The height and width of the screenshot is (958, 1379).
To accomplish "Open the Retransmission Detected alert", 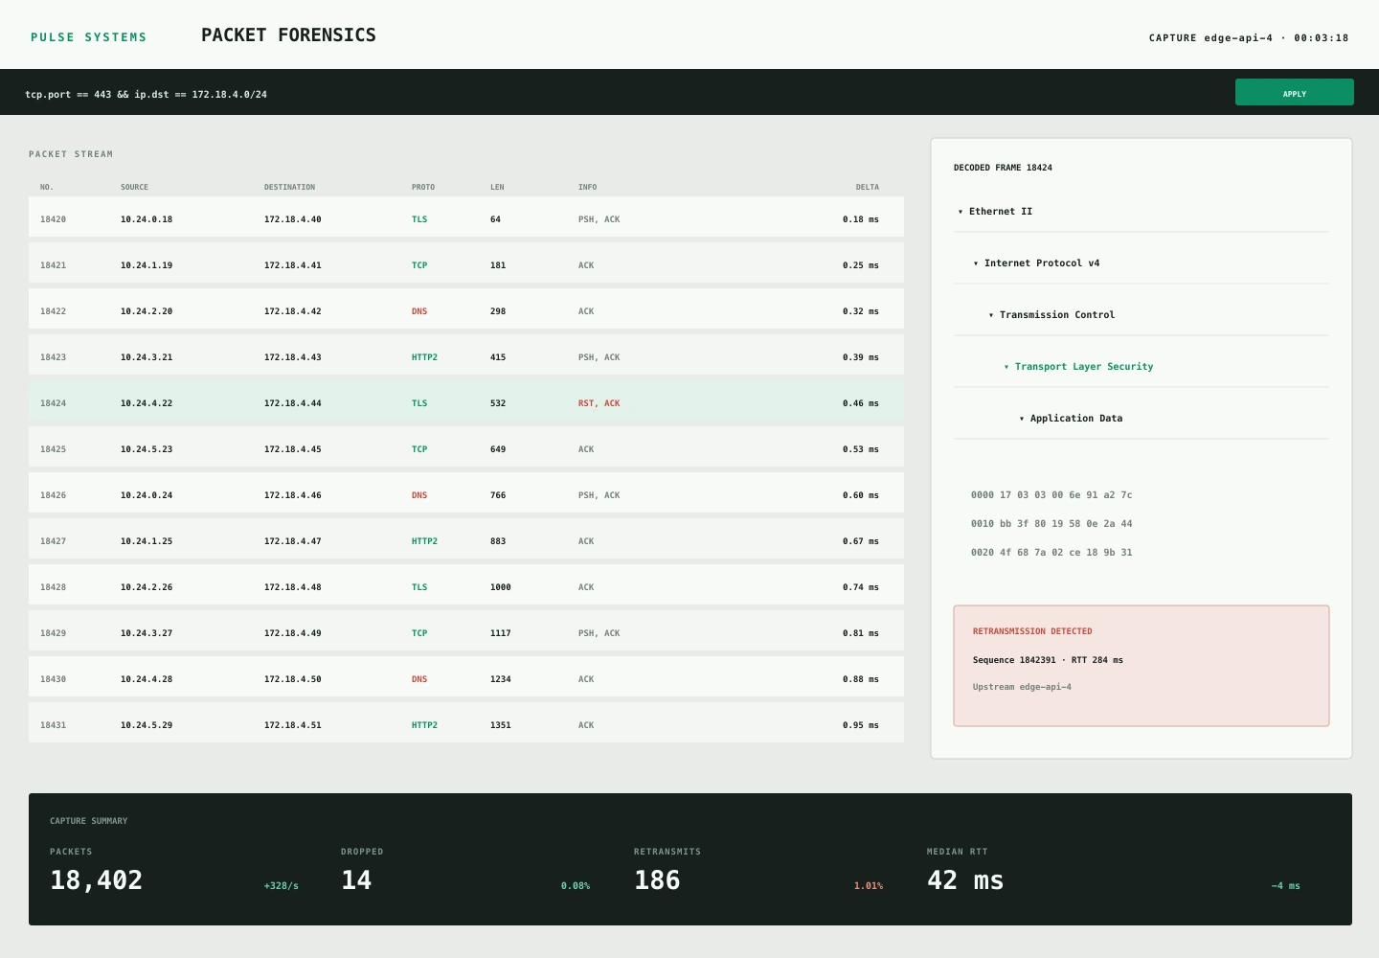I will pyautogui.click(x=1142, y=666).
